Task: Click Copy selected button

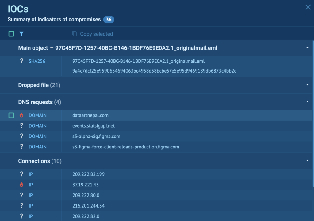Action: (93, 34)
